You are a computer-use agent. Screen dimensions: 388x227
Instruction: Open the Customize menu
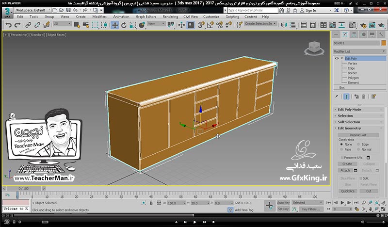click(211, 16)
